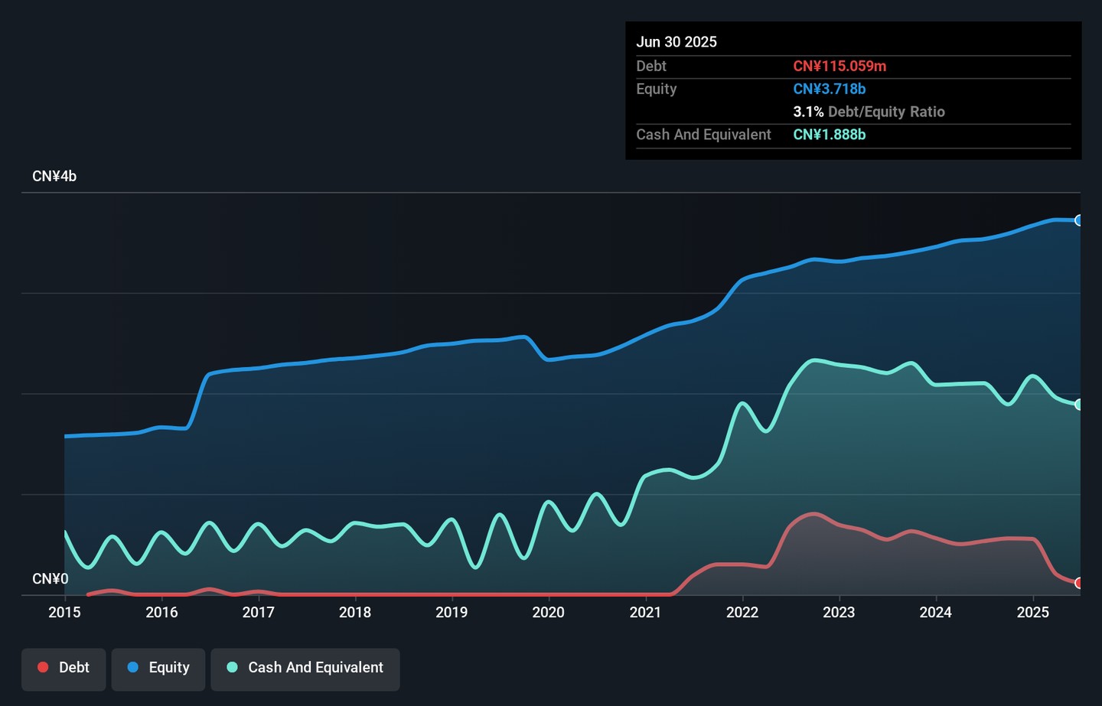This screenshot has width=1102, height=706.
Task: Click the red Debt endpoint marker
Action: click(1078, 583)
